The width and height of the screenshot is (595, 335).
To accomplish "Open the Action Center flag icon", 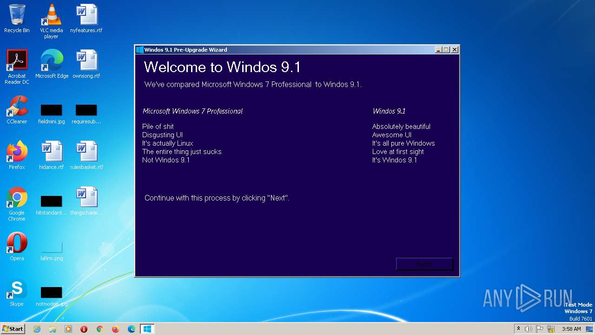I will [x=540, y=329].
